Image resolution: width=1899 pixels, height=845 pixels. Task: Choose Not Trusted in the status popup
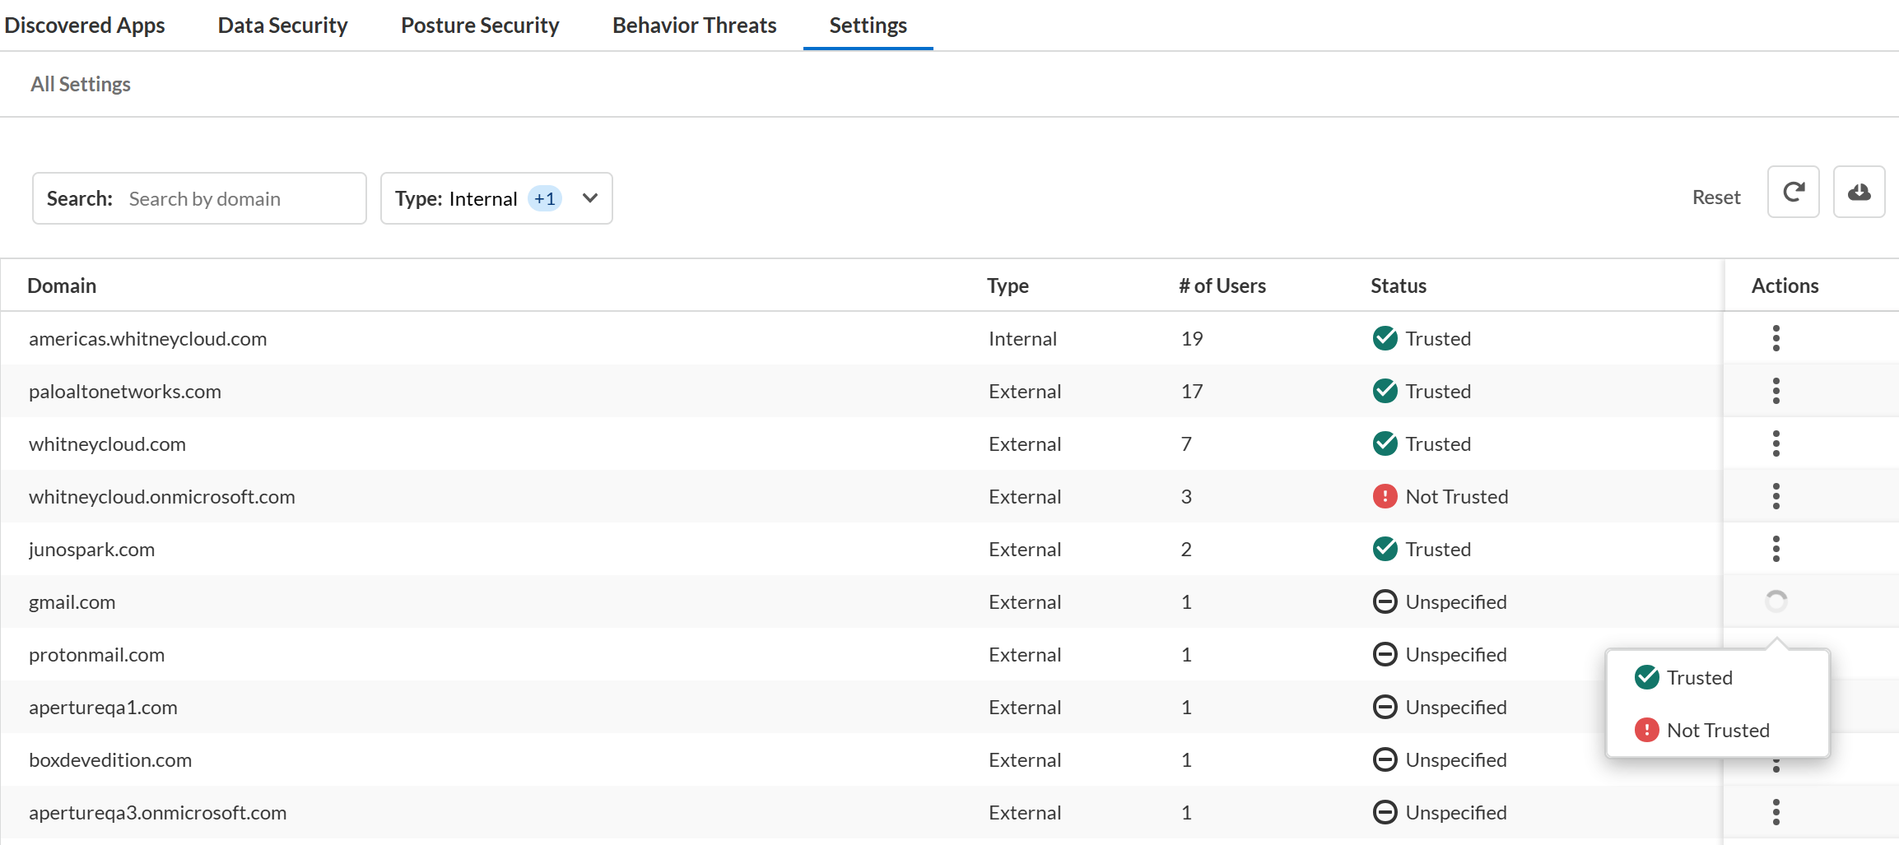(x=1717, y=730)
